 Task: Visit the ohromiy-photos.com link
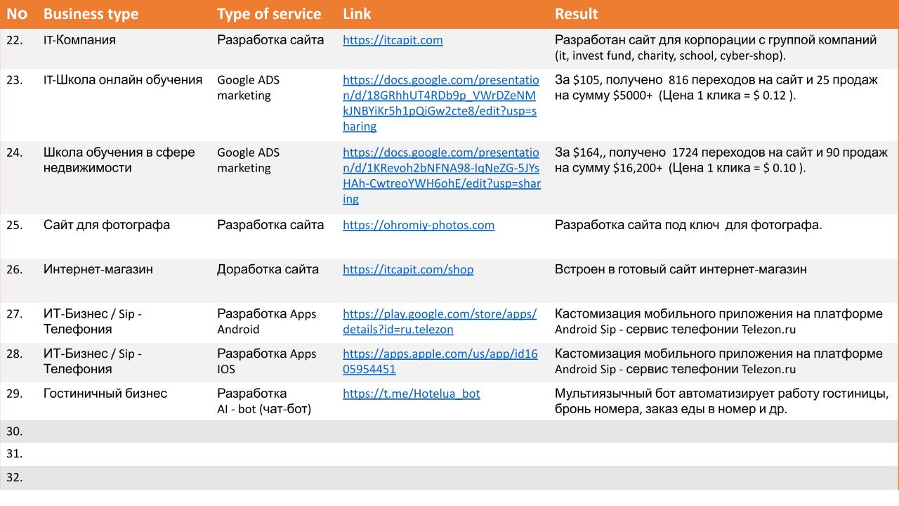[x=419, y=225]
